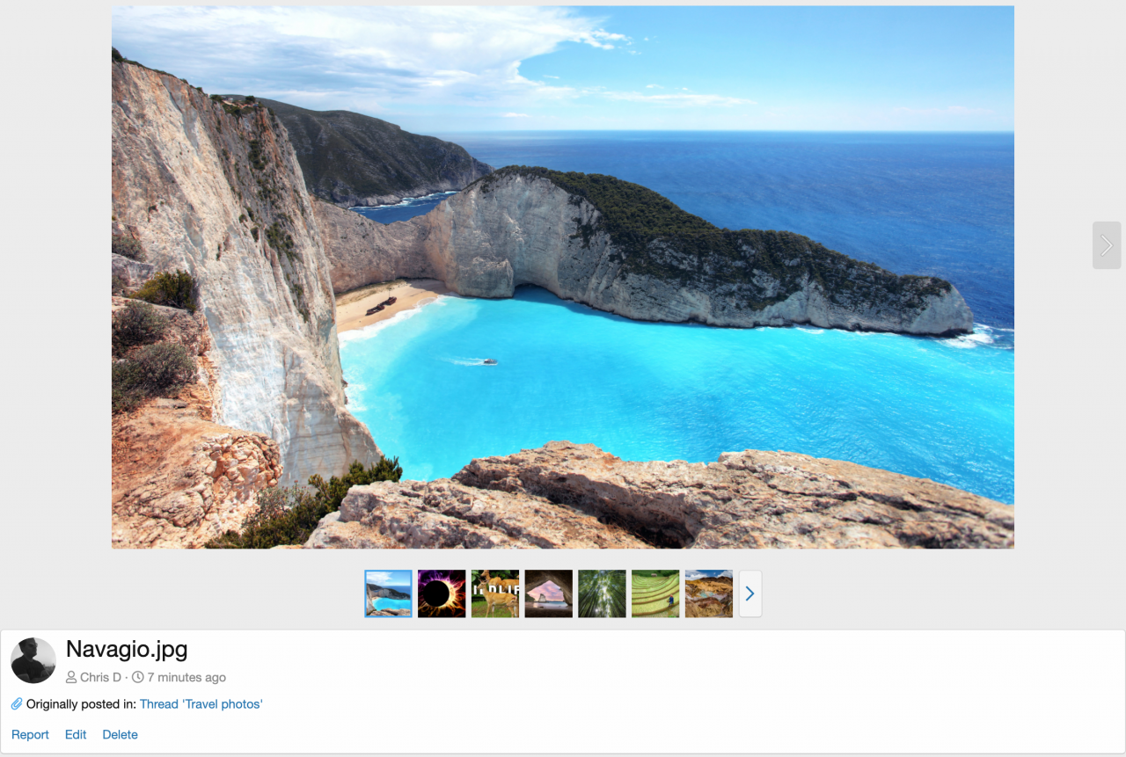This screenshot has width=1126, height=757.
Task: Select the Navagio beach thumbnail
Action: [x=388, y=593]
